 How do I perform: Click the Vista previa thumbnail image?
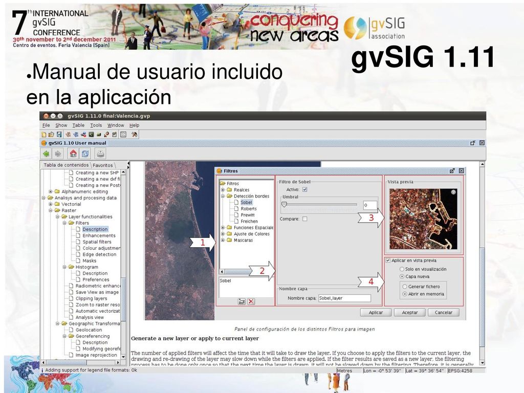point(423,219)
